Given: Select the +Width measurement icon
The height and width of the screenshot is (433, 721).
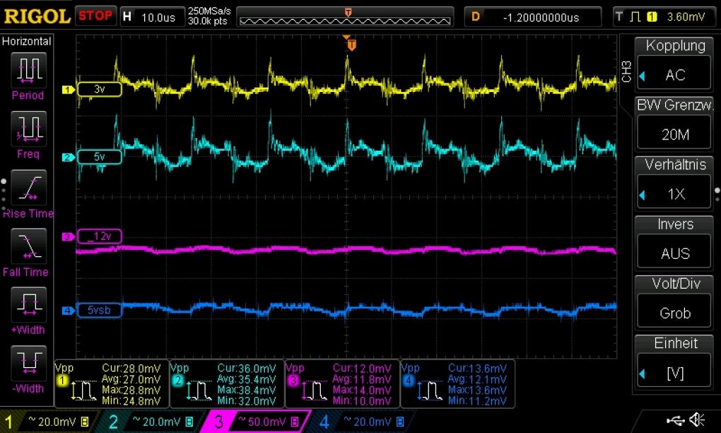Looking at the screenshot, I should pos(28,304).
